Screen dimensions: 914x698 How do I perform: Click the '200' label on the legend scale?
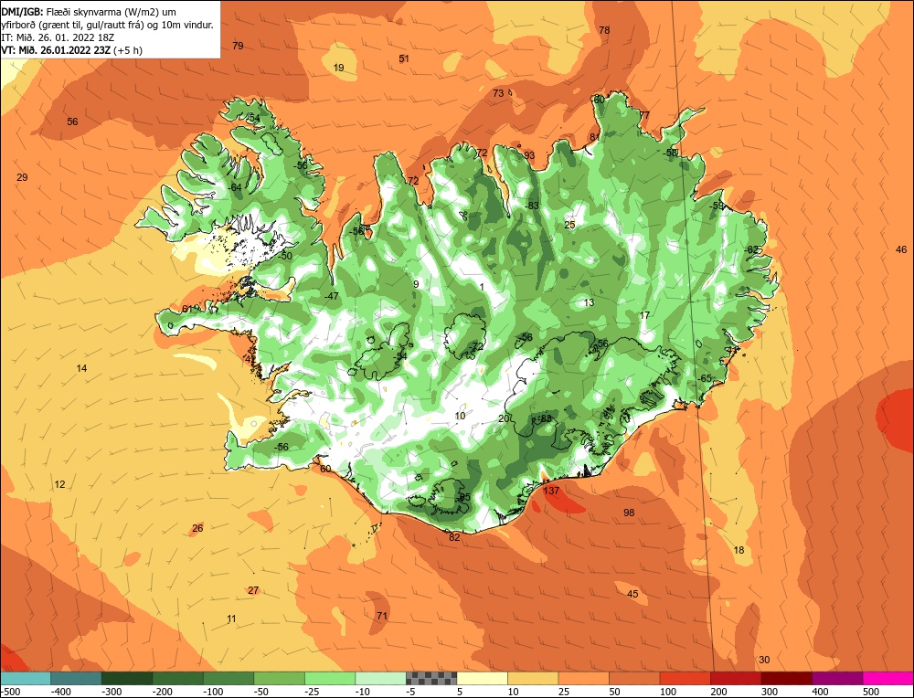tap(718, 692)
